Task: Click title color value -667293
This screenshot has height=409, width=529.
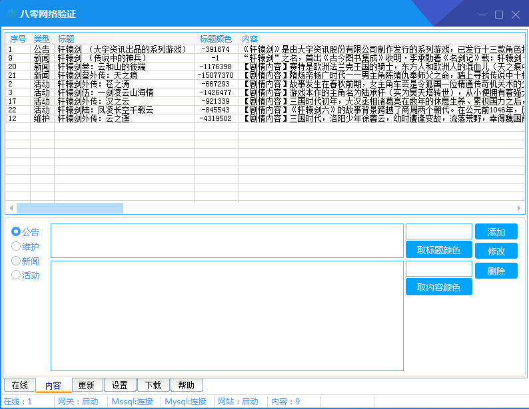Action: coord(216,84)
